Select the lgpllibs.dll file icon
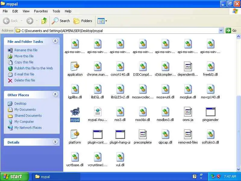Screen dimensions: 241x181 (75, 89)
